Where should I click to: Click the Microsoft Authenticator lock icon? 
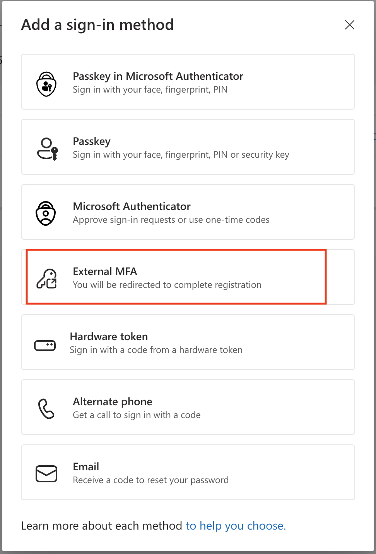pos(46,213)
